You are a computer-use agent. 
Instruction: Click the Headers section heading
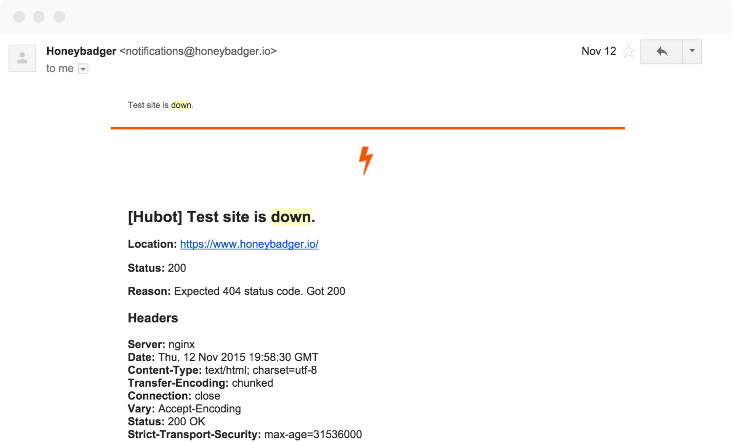coord(152,318)
